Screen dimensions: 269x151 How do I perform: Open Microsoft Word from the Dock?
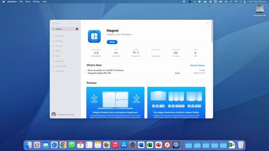(141, 145)
